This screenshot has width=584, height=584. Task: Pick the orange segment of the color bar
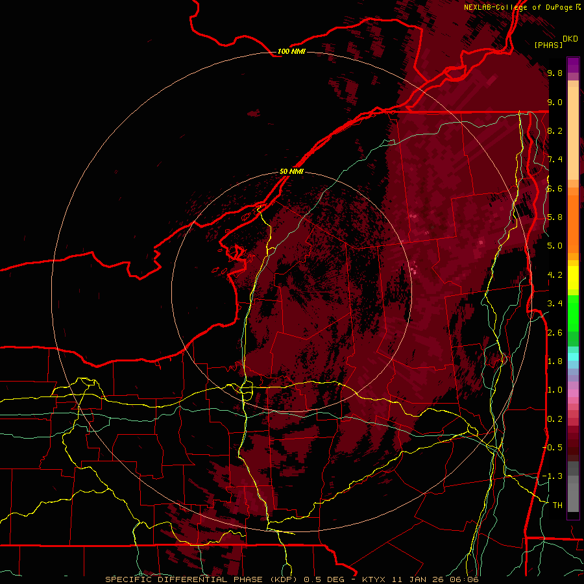[573, 220]
